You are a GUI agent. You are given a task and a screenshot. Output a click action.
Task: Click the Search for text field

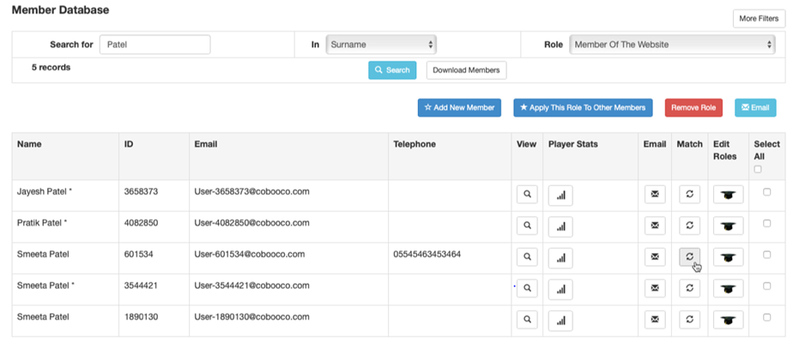coord(154,44)
